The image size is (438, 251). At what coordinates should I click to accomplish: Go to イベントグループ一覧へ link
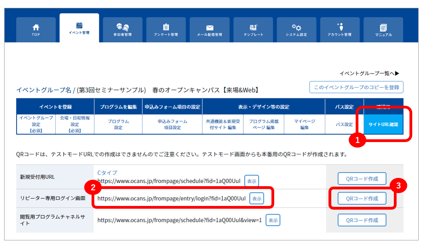[369, 74]
